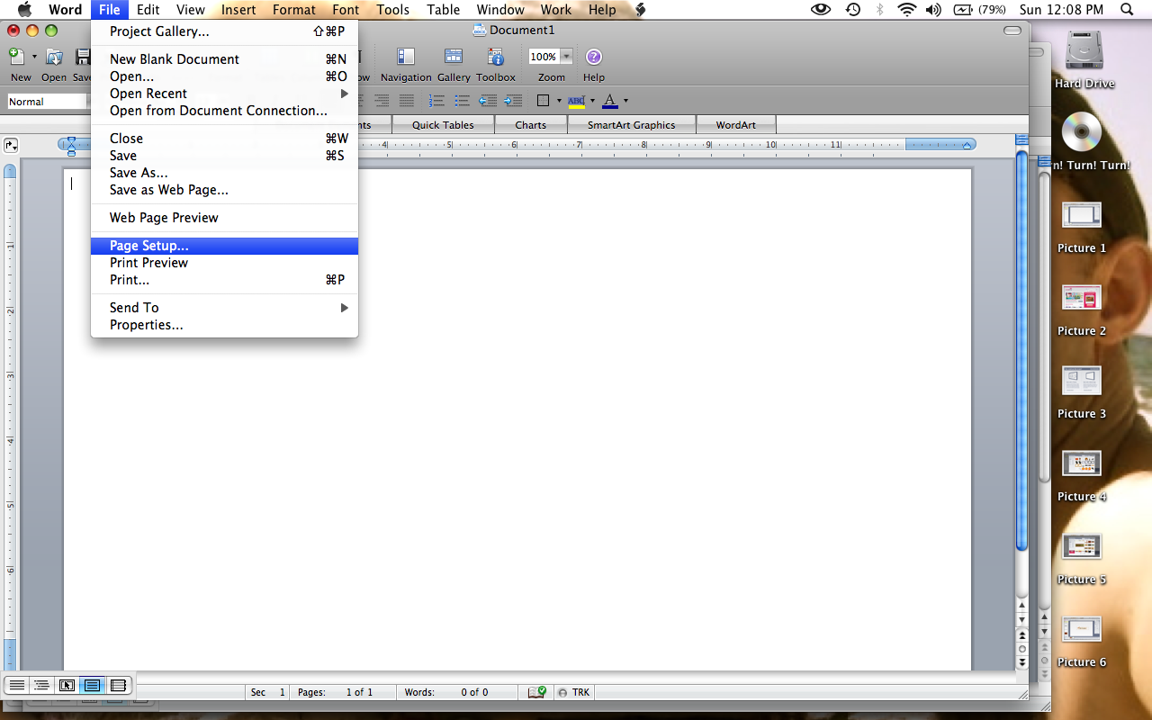The width and height of the screenshot is (1152, 720).
Task: Click the Time Machine menu bar icon
Action: [852, 10]
